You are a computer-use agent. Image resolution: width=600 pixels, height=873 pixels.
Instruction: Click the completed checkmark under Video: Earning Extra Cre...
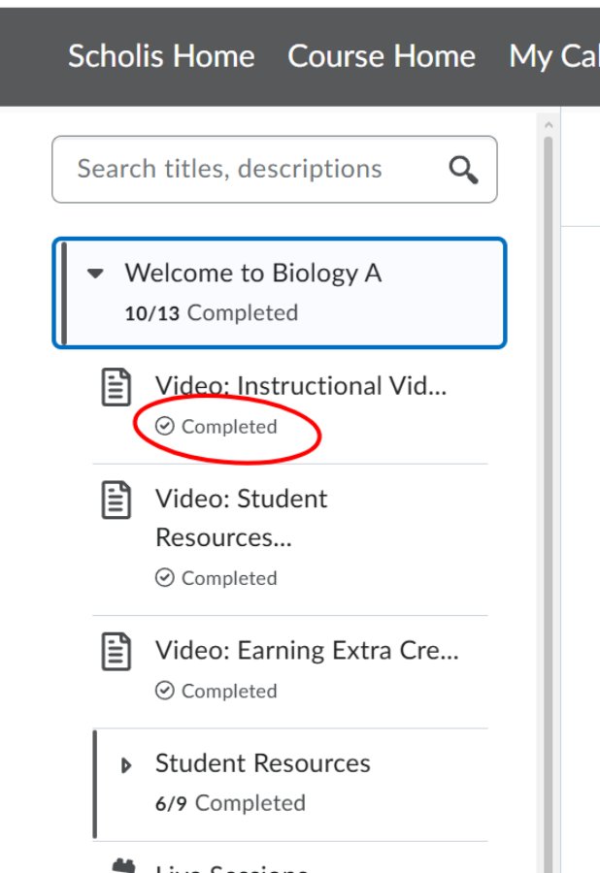(164, 691)
